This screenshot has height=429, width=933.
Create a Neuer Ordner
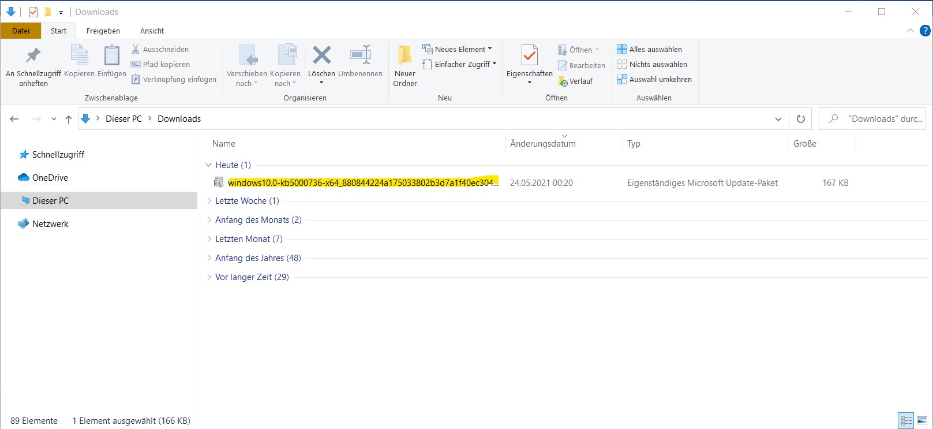[405, 66]
